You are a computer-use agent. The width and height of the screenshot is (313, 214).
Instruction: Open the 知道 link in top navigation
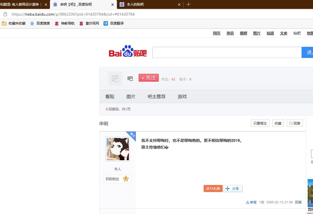coord(270,33)
